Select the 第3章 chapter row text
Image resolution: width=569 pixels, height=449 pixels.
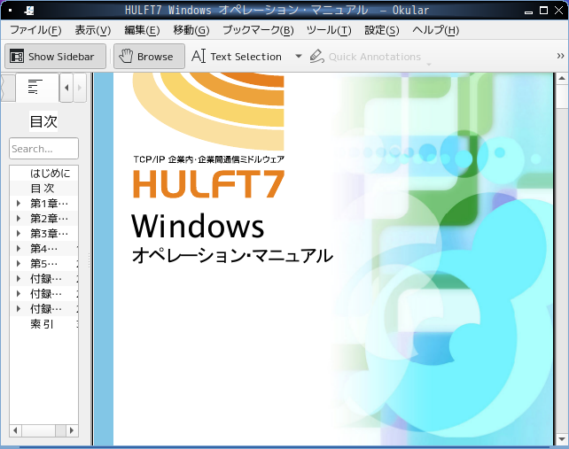pyautogui.click(x=49, y=234)
